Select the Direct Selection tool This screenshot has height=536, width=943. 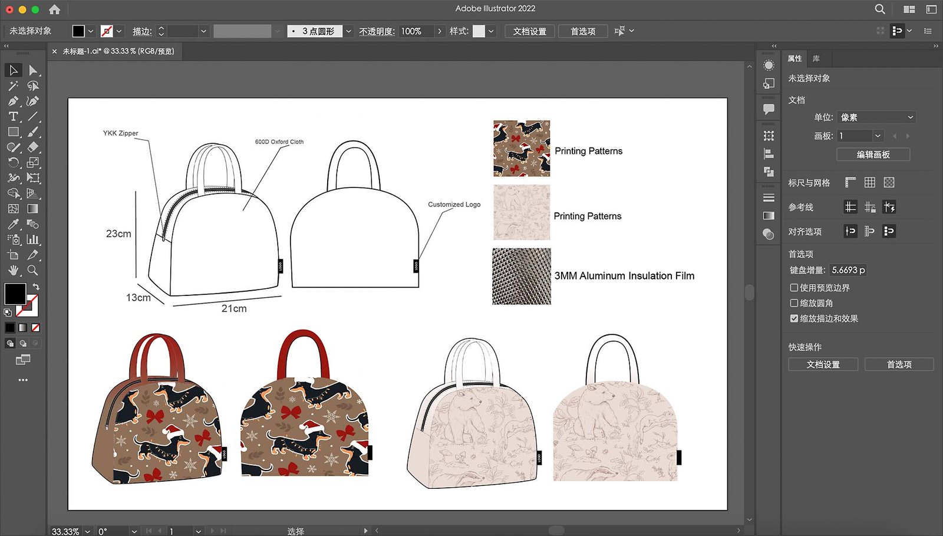33,71
